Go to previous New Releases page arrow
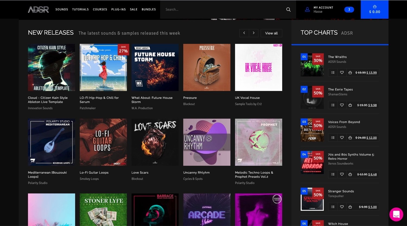Screen dimensions: 407x226 [244, 33]
